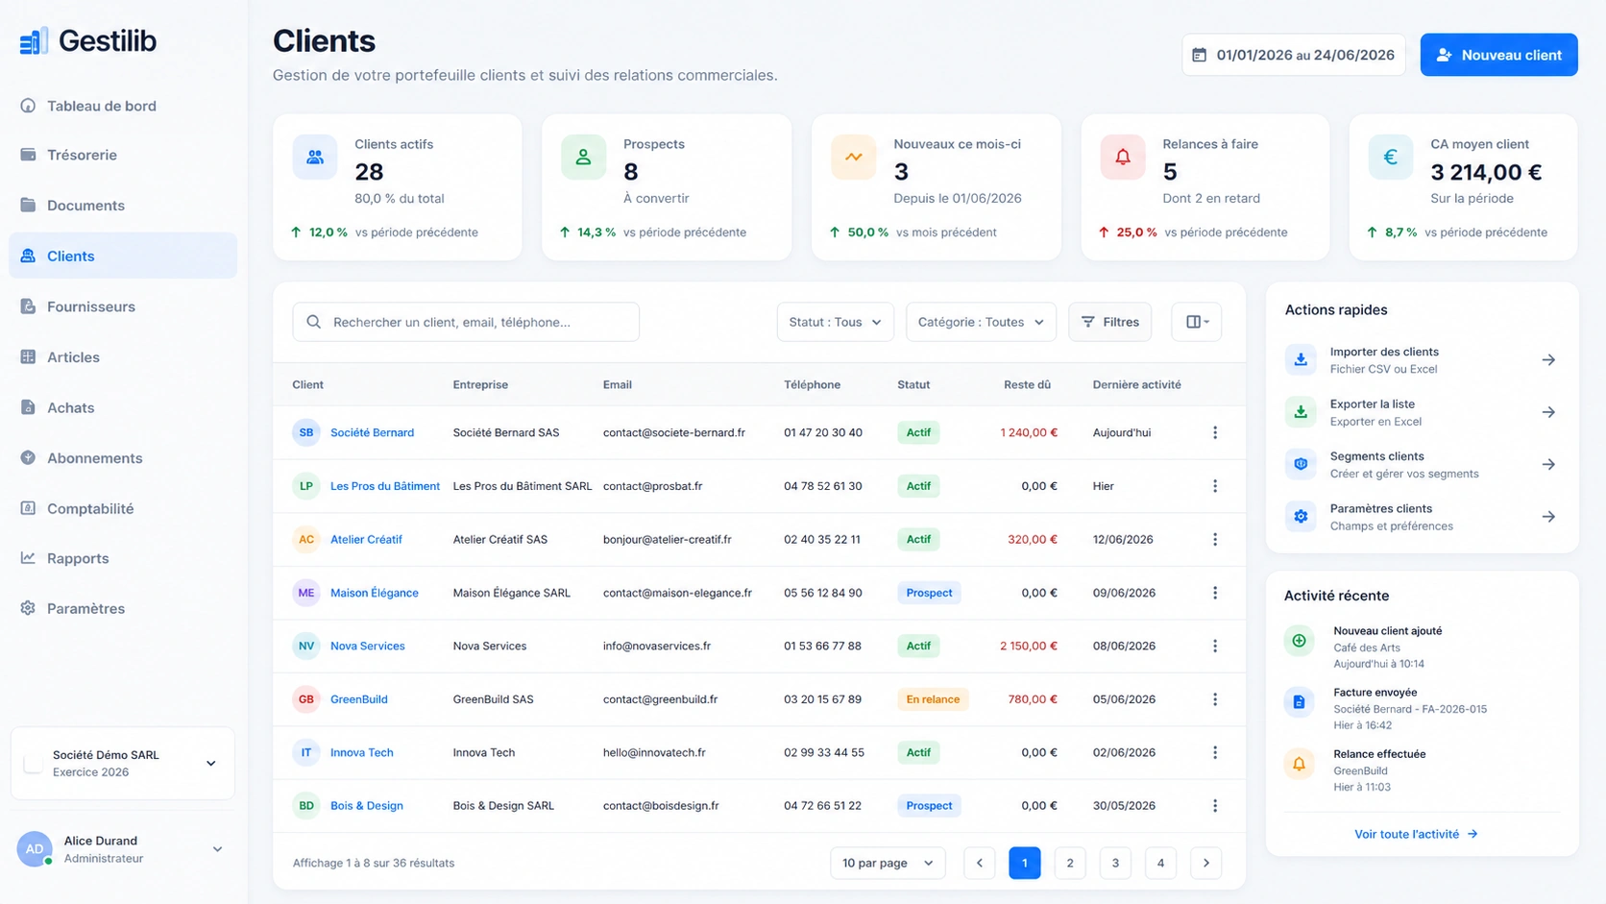
Task: Click the Importer des clients download icon
Action: [1301, 359]
